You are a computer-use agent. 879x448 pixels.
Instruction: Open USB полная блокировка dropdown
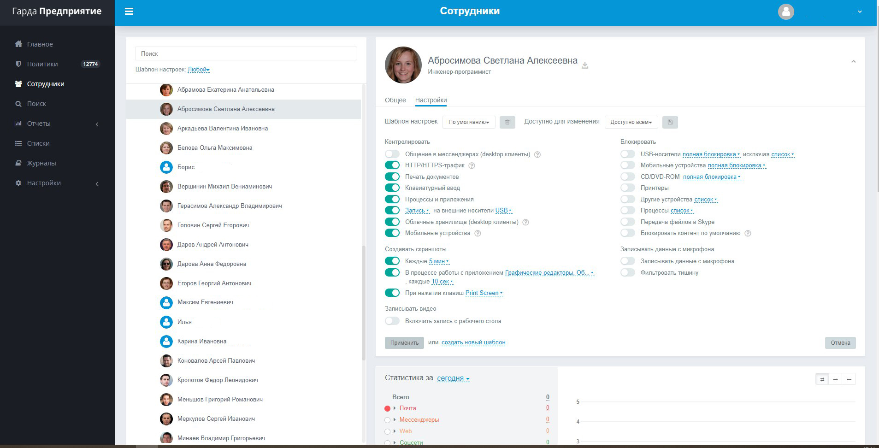(x=711, y=154)
